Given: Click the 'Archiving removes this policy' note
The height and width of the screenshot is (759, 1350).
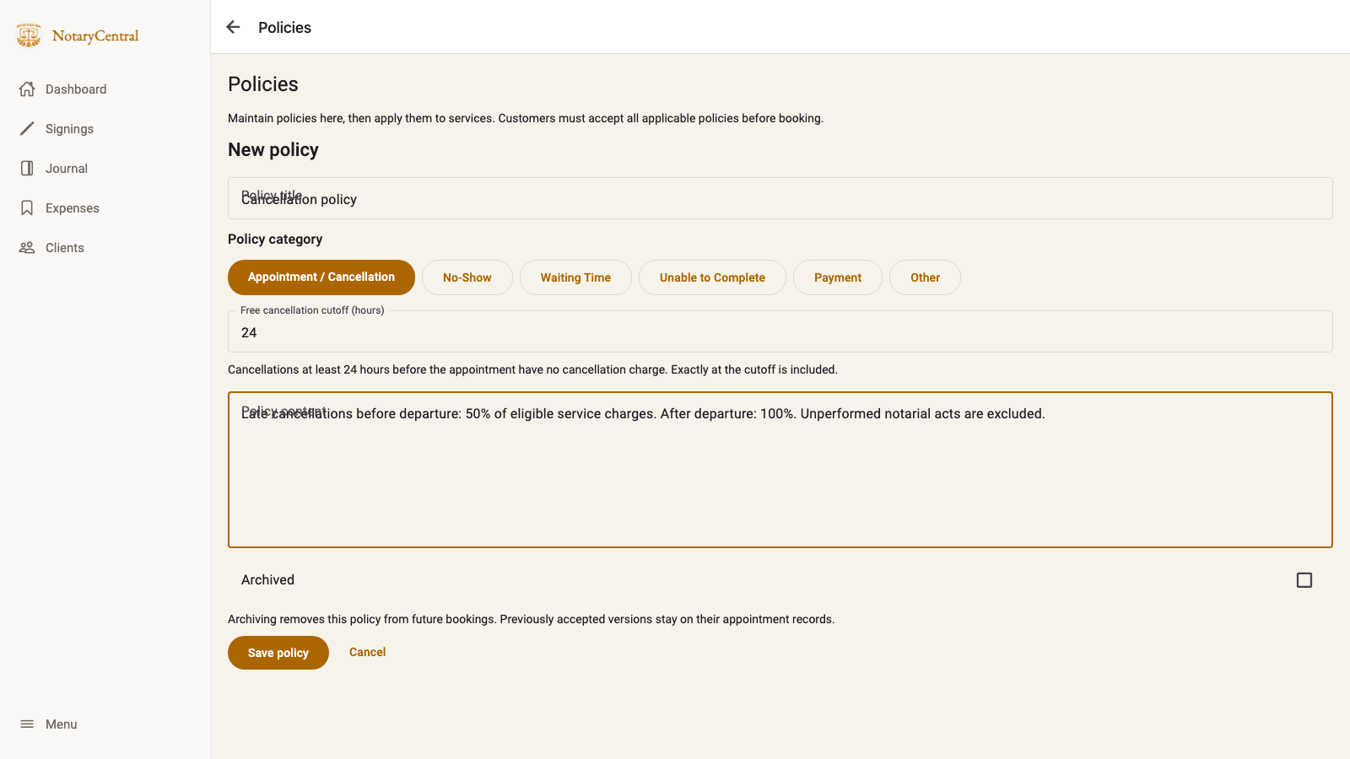Looking at the screenshot, I should [x=531, y=619].
